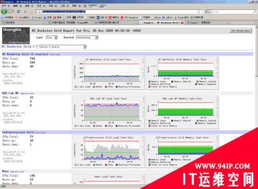This screenshot has width=258, height=189.
Task: Expand the Choose a Source dropdown
Action: [61, 46]
